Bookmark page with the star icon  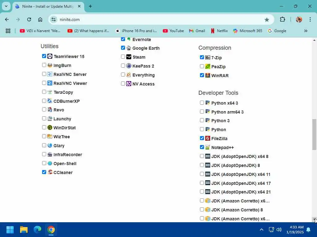click(267, 19)
